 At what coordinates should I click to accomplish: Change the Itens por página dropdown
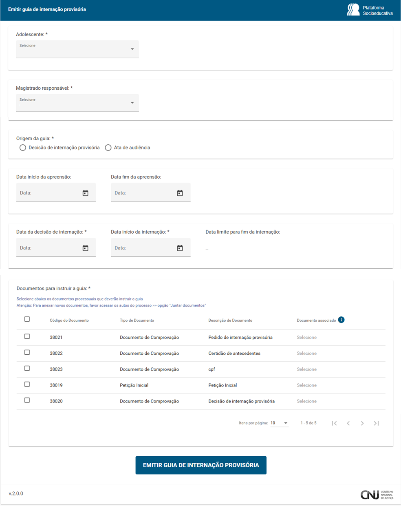(x=279, y=423)
